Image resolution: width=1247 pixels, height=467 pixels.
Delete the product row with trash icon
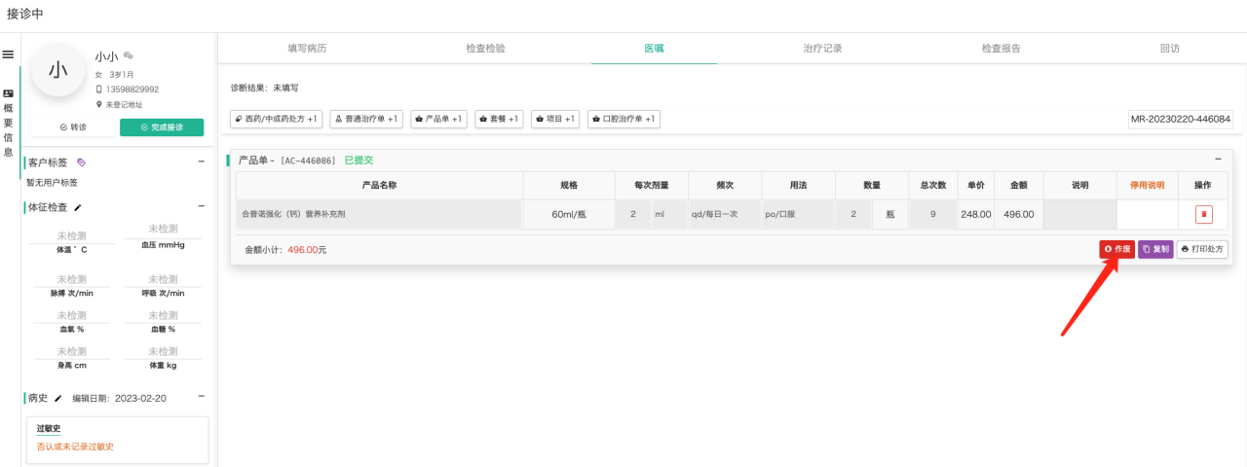click(x=1204, y=214)
